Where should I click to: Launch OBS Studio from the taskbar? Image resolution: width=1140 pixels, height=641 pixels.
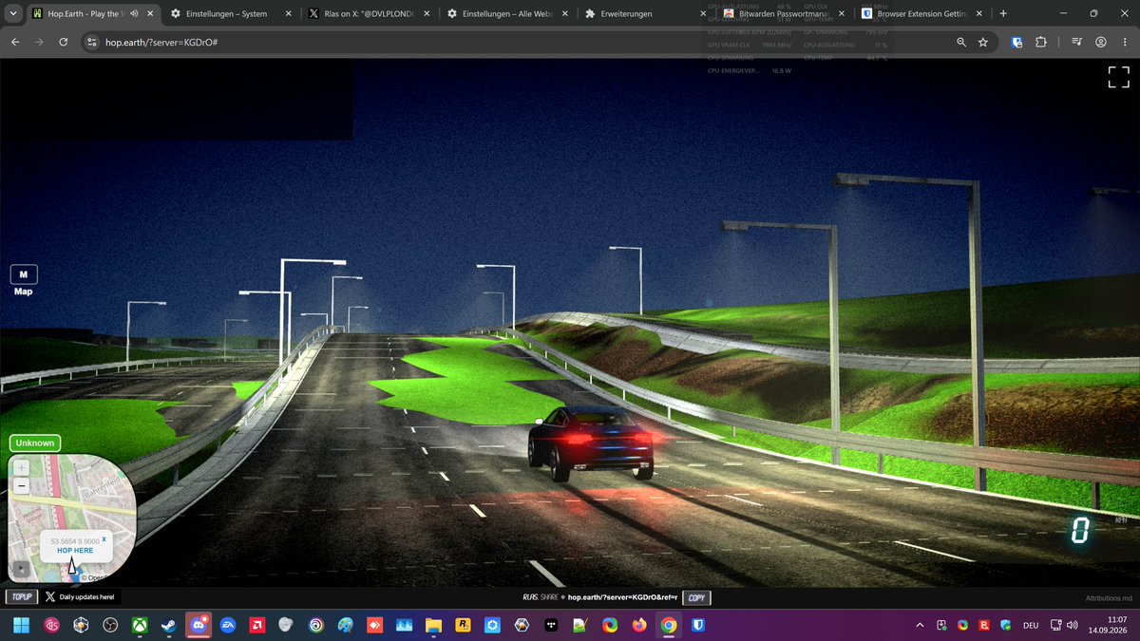110,625
